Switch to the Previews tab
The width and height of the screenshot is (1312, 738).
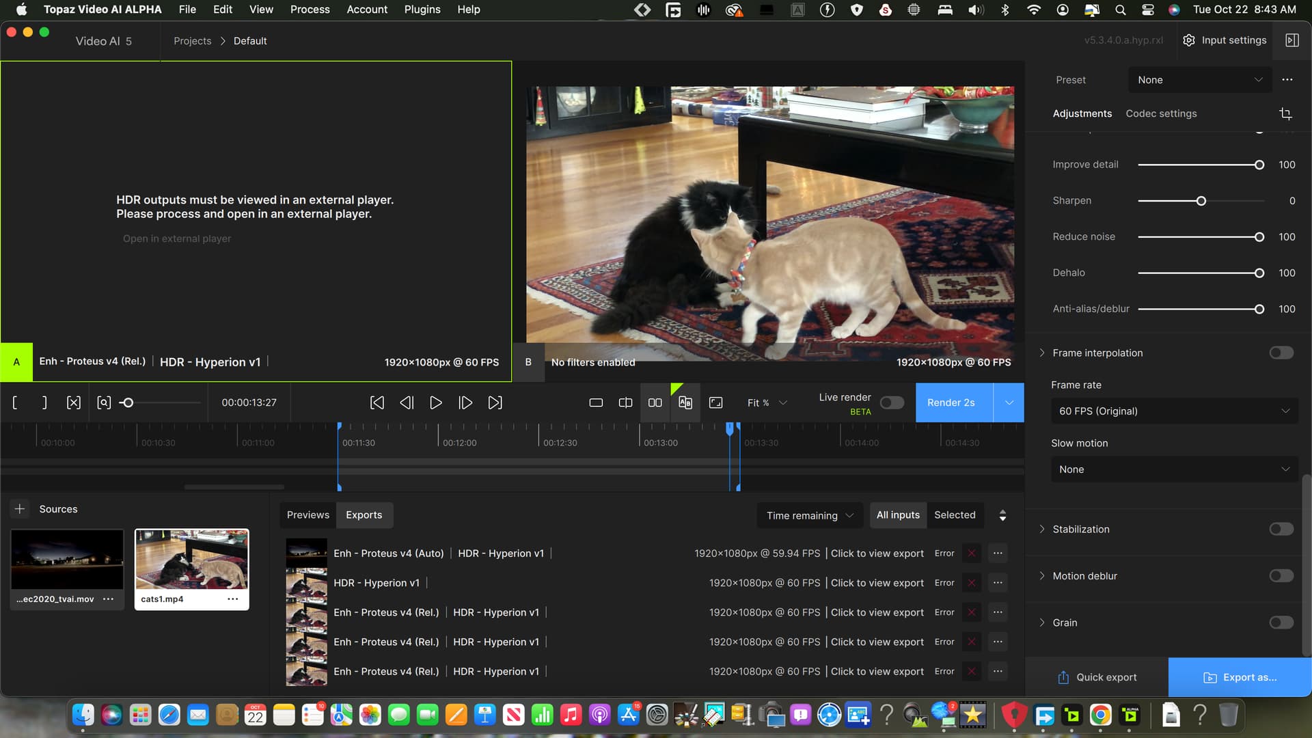pos(307,515)
